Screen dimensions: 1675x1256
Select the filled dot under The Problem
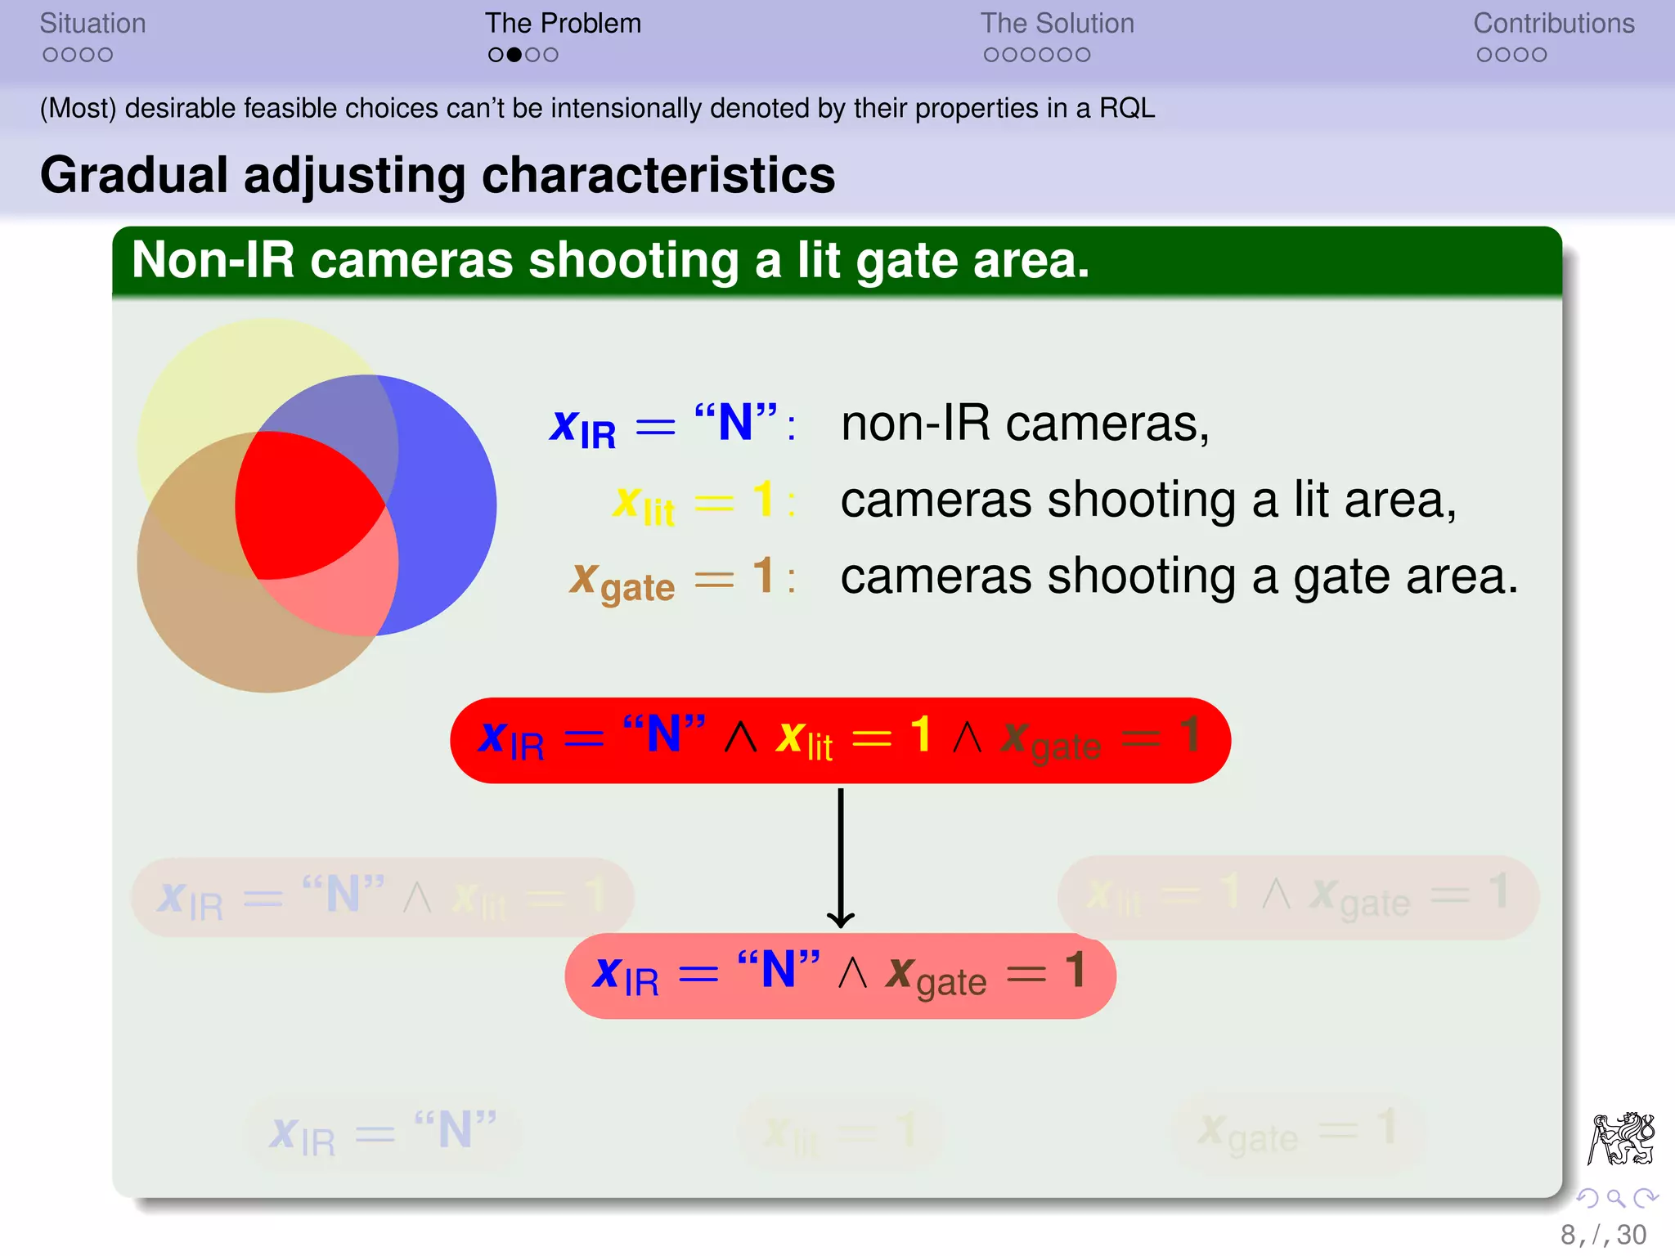pos(514,55)
